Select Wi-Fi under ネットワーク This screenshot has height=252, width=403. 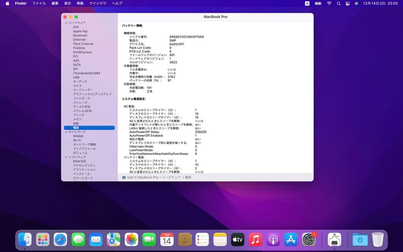click(78, 140)
